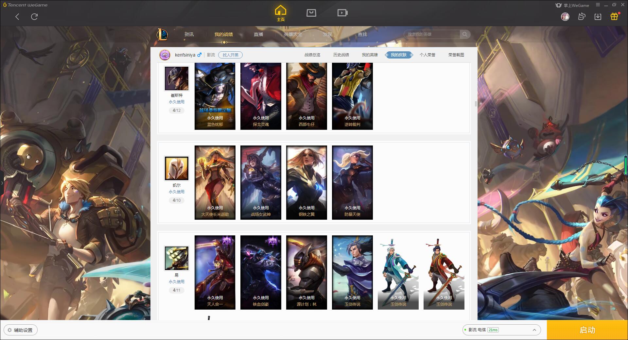Image resolution: width=628 pixels, height=340 pixels.
Task: Open the 西部牛仔 skin card
Action: (306, 96)
